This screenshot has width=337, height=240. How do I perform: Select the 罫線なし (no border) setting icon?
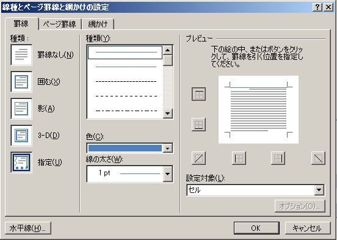coord(21,55)
